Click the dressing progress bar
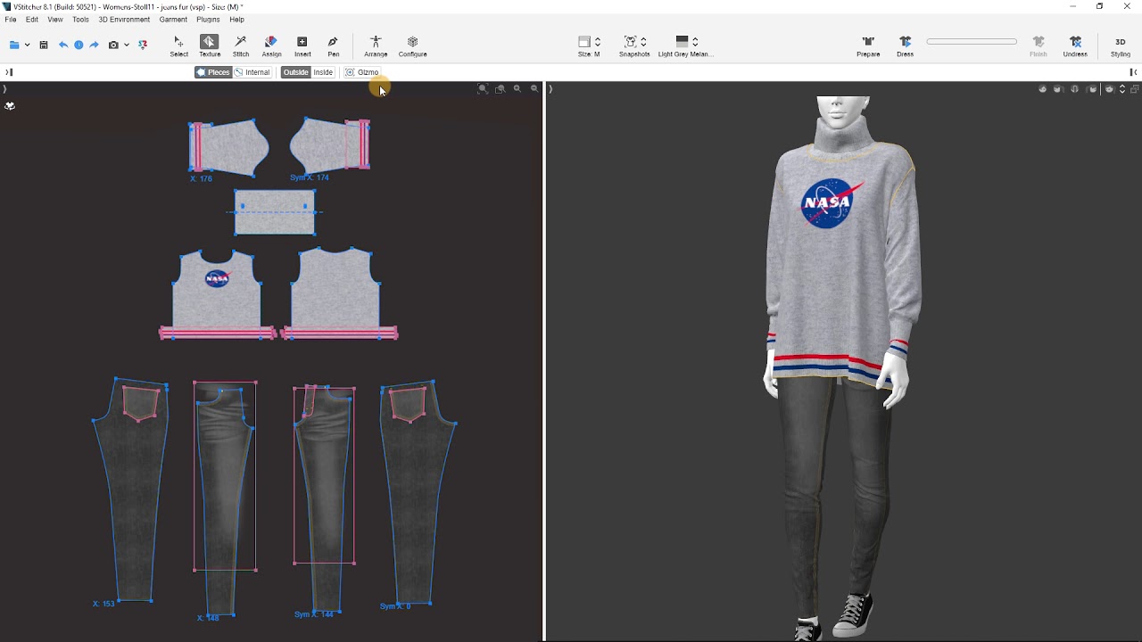1142x642 pixels. [x=972, y=42]
